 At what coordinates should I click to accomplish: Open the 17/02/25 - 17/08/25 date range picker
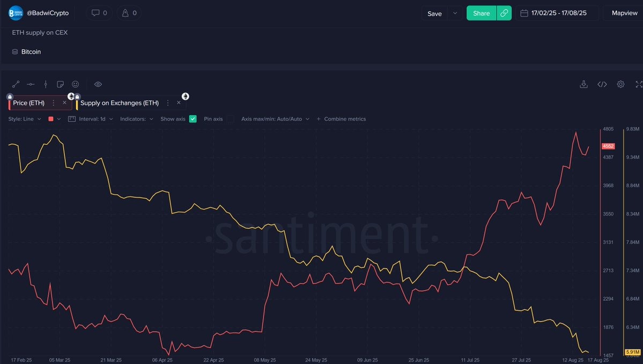(557, 13)
